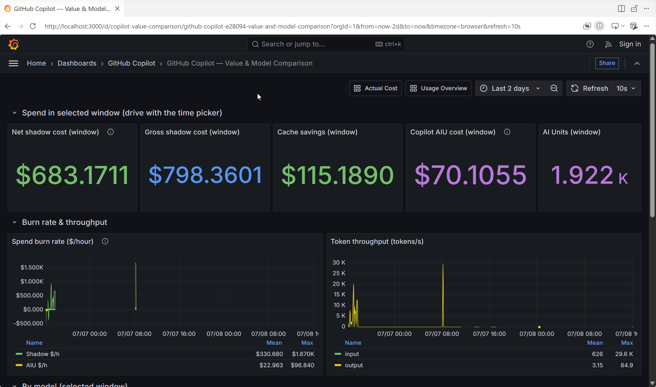
Task: Sort burn rate legend by Name
Action: click(34, 343)
